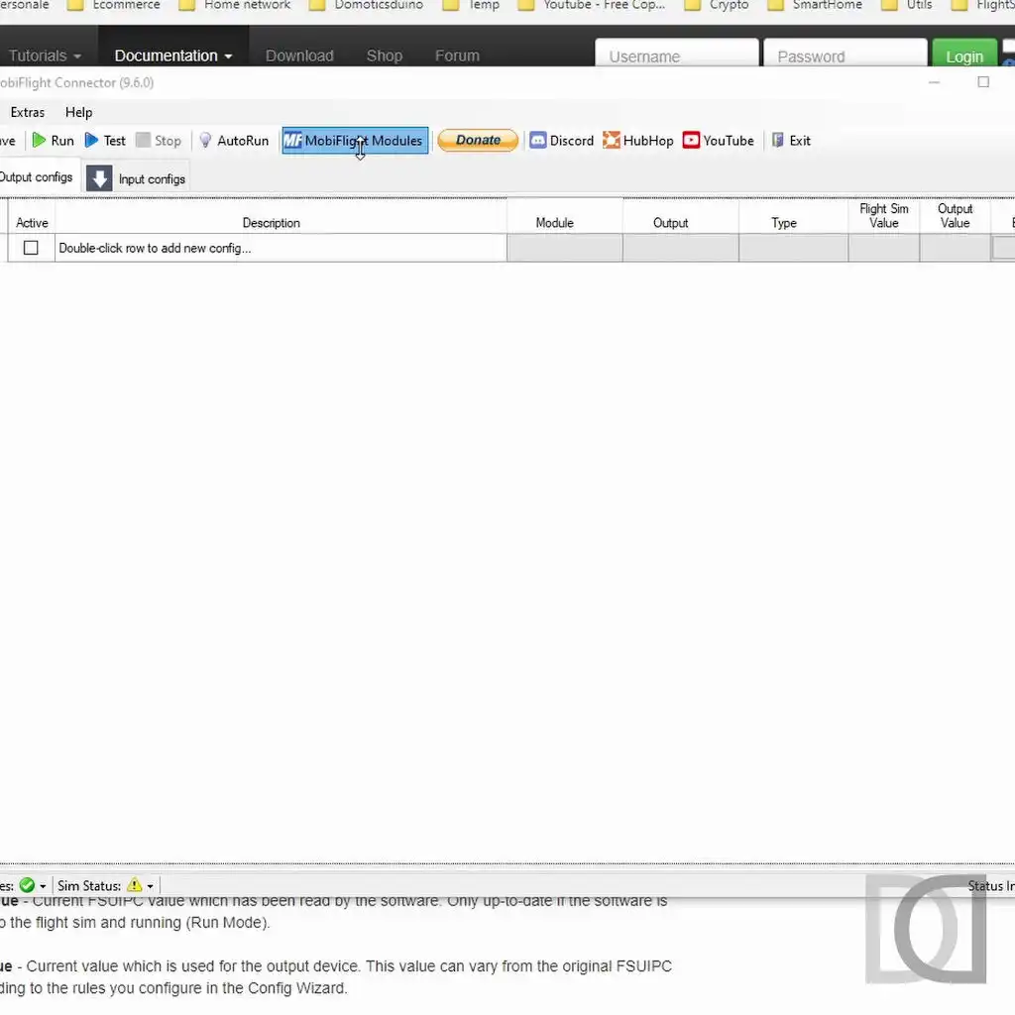1015x1015 pixels.
Task: Open the YouTube toolbar link
Action: tap(719, 141)
